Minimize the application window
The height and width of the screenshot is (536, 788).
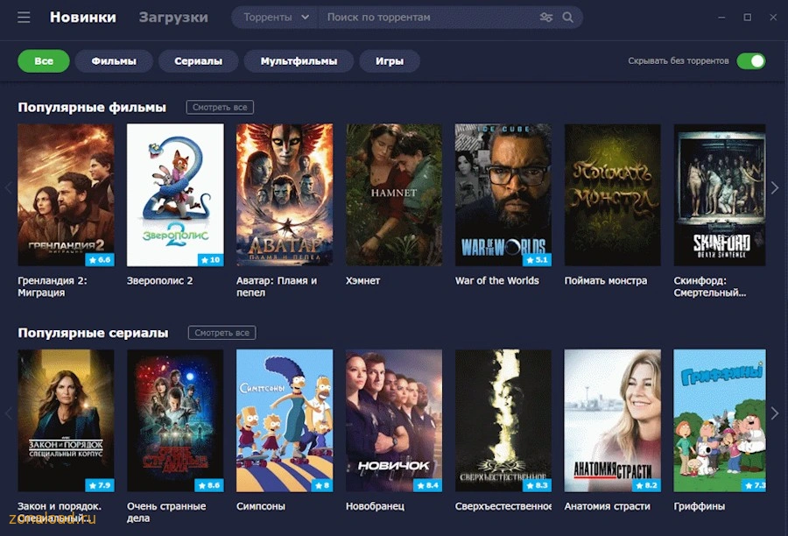click(x=721, y=18)
